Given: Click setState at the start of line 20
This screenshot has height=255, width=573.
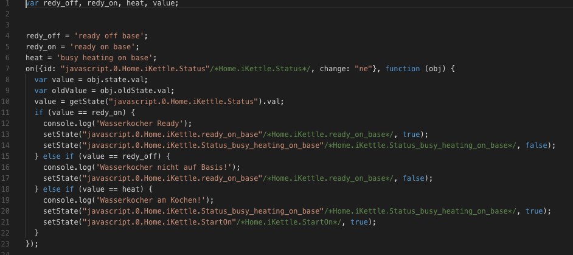Looking at the screenshot, I should [x=61, y=211].
